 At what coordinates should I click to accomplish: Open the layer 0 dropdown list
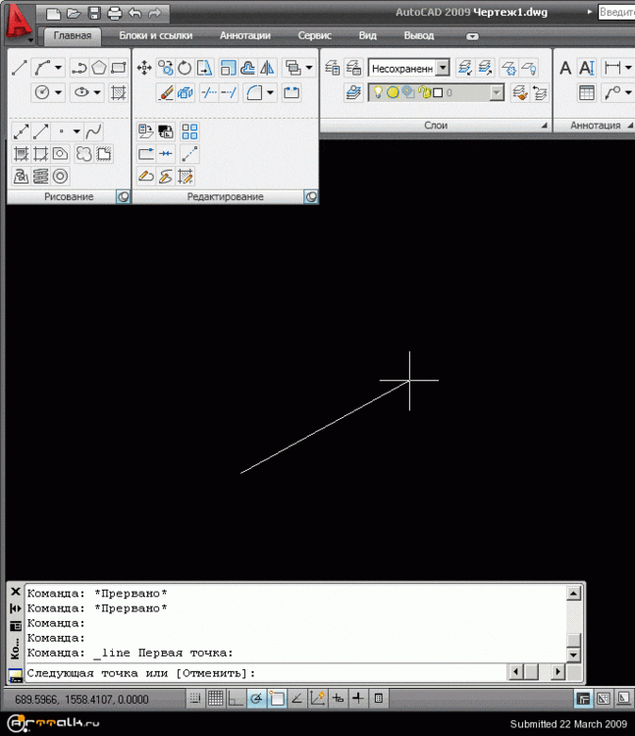[x=497, y=92]
